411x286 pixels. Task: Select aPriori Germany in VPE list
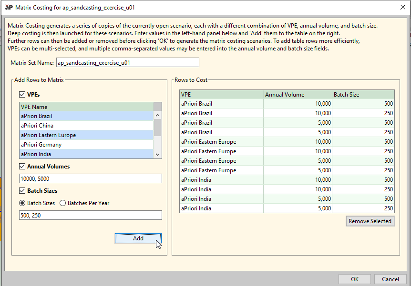(86, 145)
